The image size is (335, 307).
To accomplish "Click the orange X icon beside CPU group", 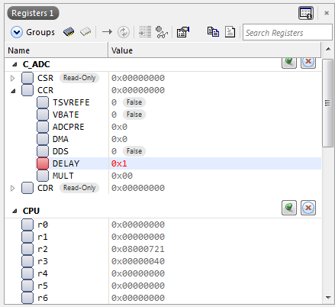I will tap(308, 208).
